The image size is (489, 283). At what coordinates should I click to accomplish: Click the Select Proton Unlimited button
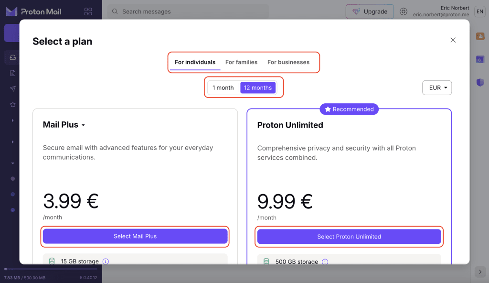(x=349, y=237)
